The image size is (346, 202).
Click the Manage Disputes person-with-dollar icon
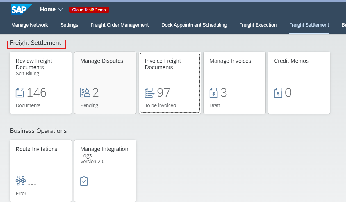85,92
